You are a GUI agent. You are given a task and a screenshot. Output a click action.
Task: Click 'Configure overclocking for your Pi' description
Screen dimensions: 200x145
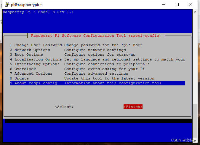(105, 69)
